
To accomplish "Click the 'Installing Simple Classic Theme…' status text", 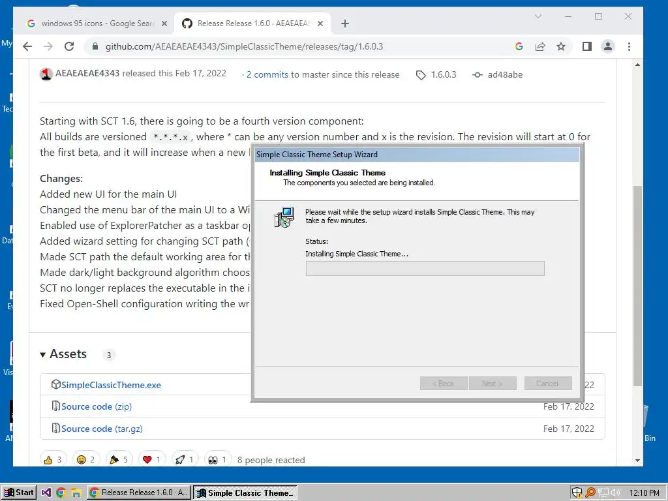I will [x=357, y=254].
